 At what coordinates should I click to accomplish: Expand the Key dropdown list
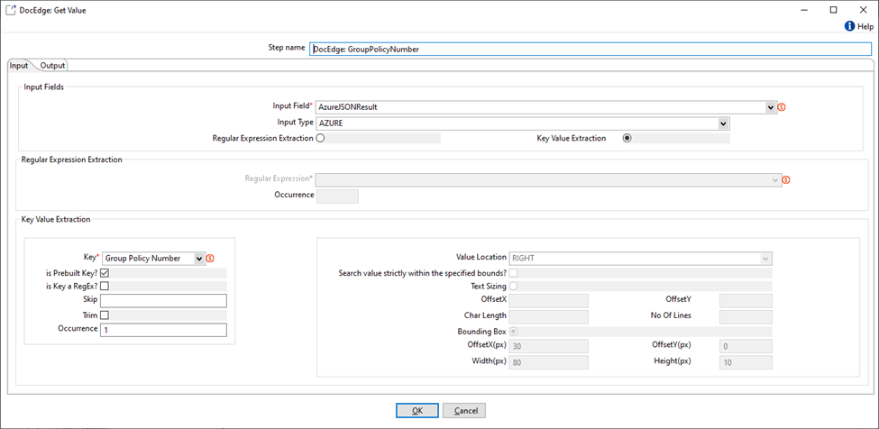(199, 259)
